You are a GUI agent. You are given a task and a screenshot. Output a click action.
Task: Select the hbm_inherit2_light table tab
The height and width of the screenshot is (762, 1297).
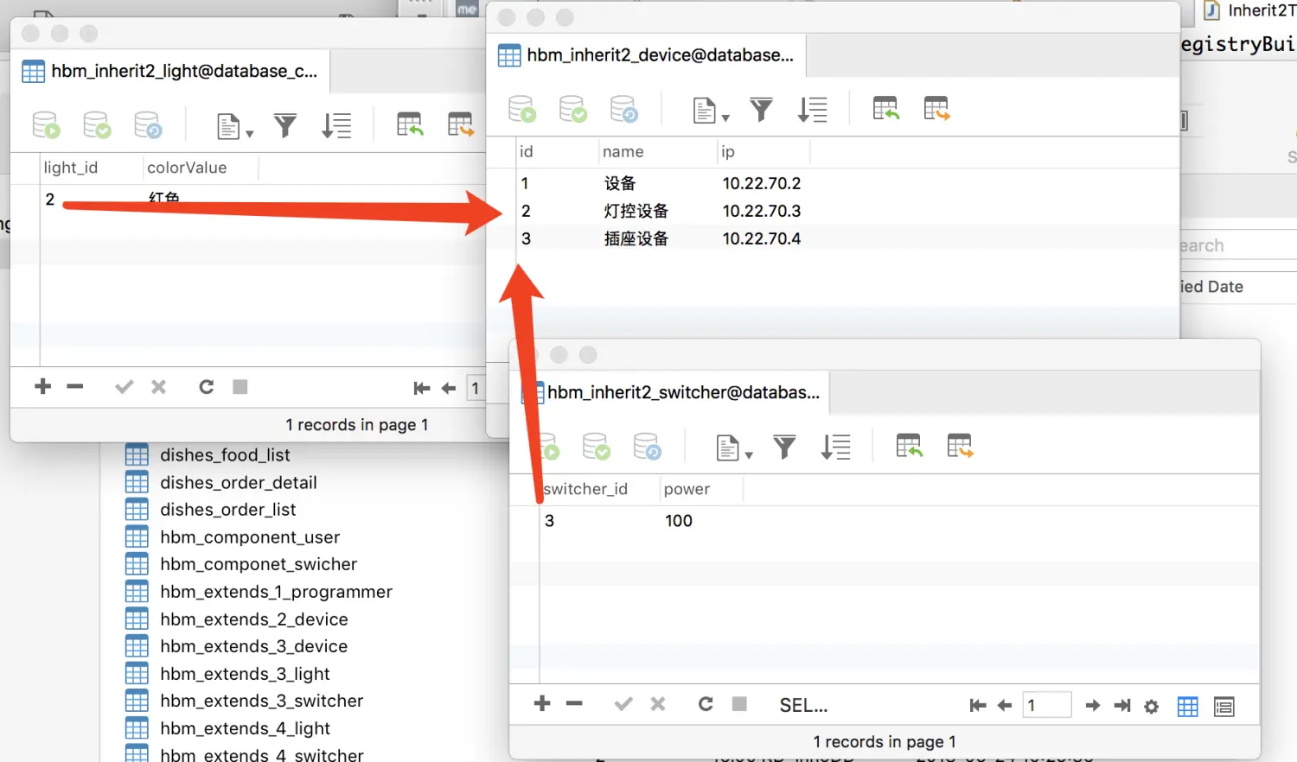coord(171,72)
